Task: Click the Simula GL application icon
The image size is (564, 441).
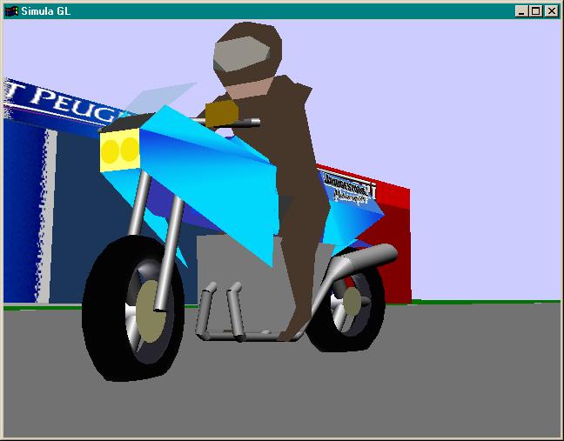Action: [x=11, y=10]
